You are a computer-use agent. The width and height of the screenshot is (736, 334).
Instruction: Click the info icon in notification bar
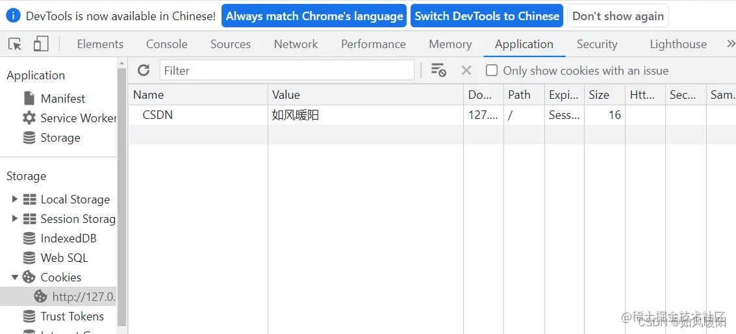[x=13, y=16]
